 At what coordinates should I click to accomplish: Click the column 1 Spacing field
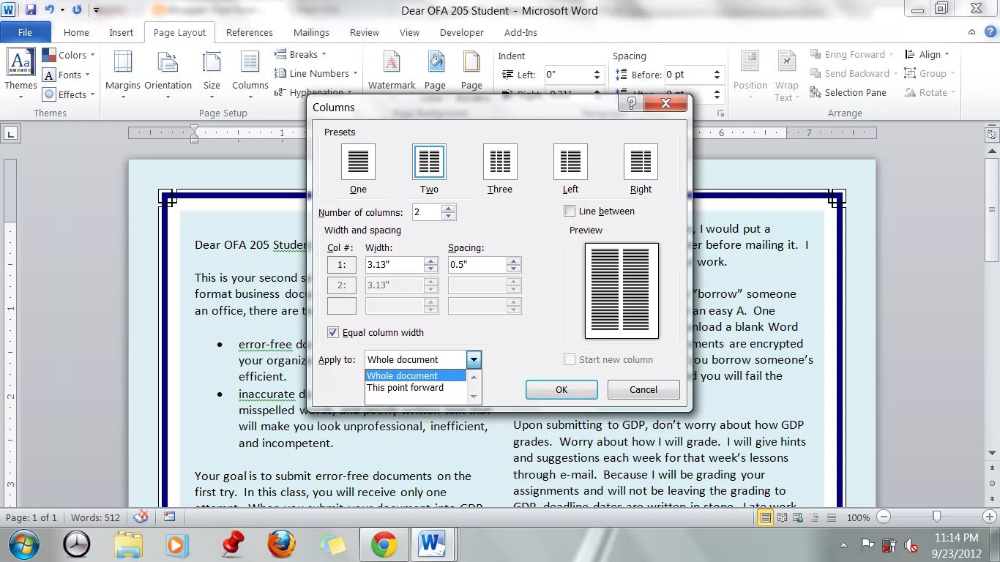point(477,265)
